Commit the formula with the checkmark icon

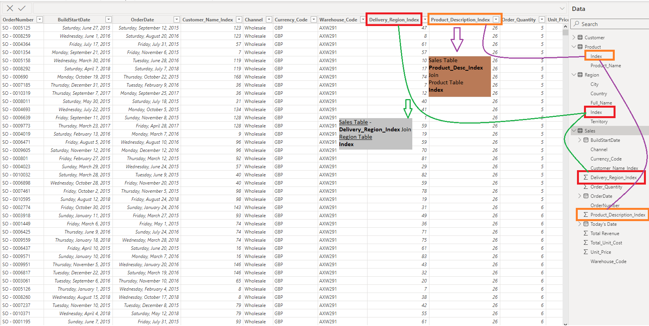click(22, 8)
